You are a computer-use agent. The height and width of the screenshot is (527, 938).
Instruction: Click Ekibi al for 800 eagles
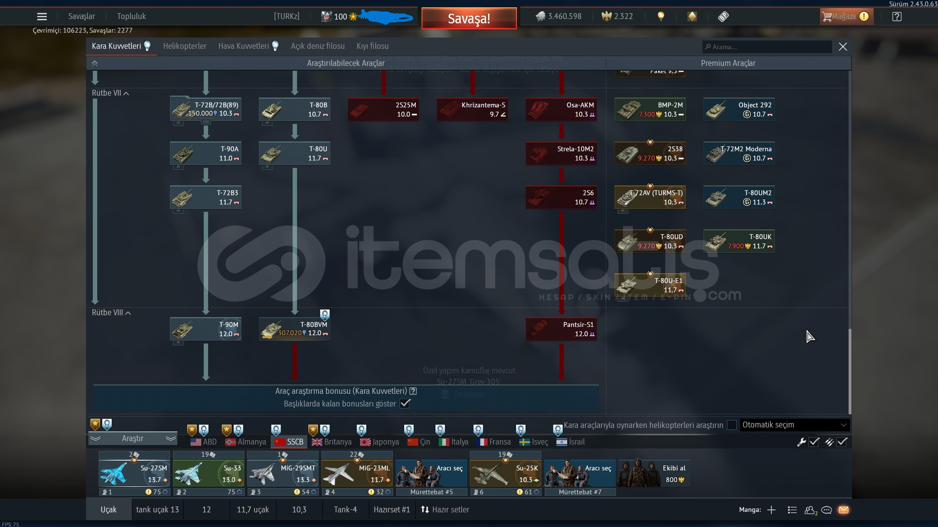[654, 473]
